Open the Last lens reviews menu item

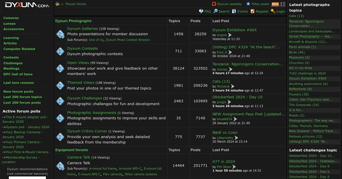pyautogui.click(x=19, y=83)
